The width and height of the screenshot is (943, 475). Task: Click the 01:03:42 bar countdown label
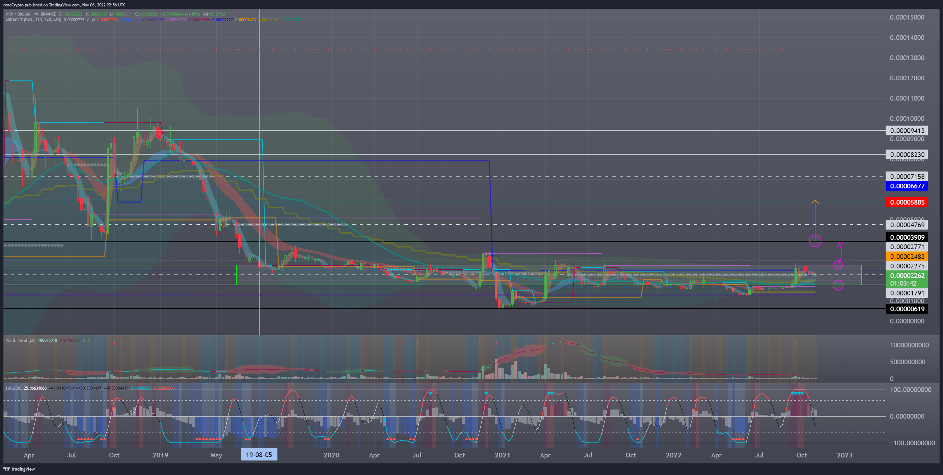click(903, 284)
